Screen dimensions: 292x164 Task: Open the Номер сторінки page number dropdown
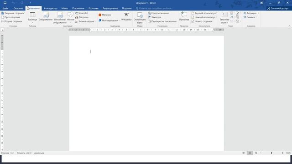click(203, 21)
